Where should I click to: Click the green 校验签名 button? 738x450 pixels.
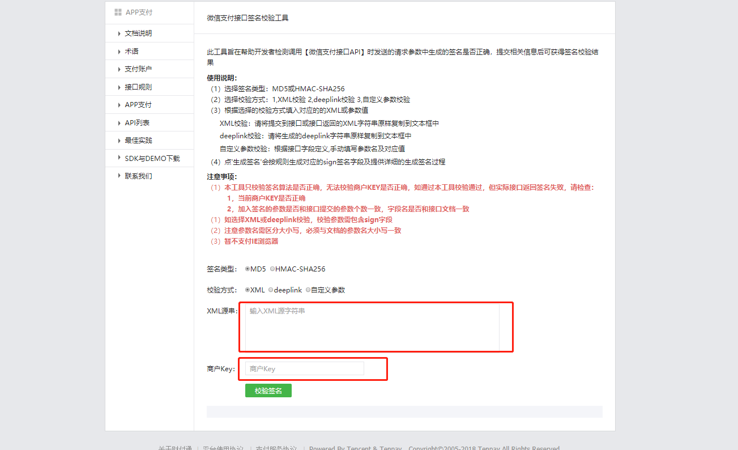pyautogui.click(x=268, y=390)
